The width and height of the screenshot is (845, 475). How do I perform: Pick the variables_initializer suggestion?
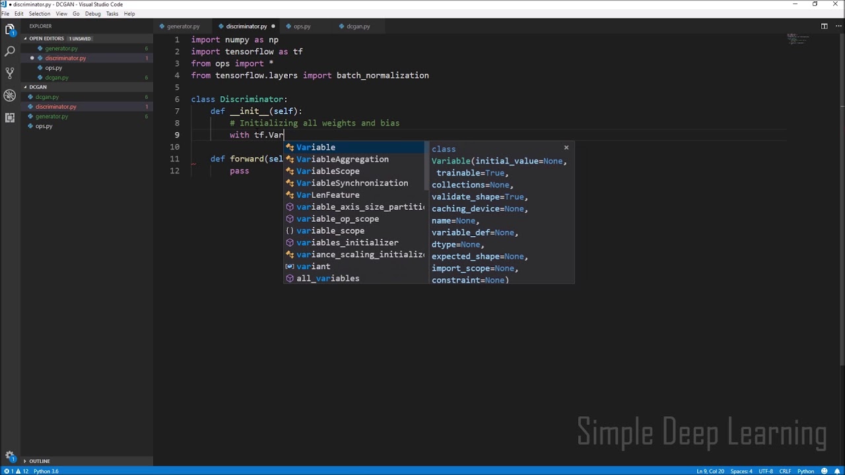tap(355, 243)
